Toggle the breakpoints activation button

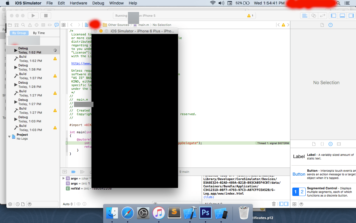tap(73, 172)
